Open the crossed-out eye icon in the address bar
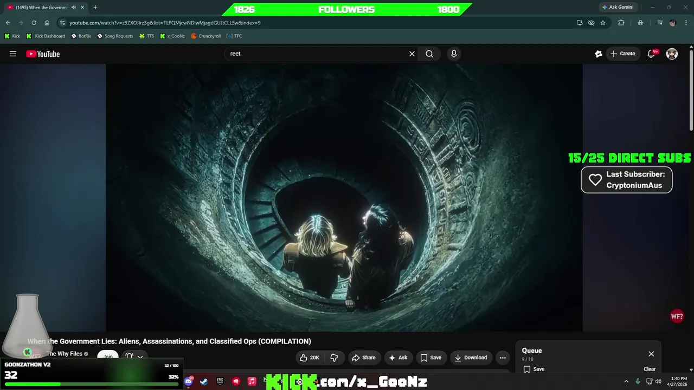The width and height of the screenshot is (694, 390). point(591,23)
